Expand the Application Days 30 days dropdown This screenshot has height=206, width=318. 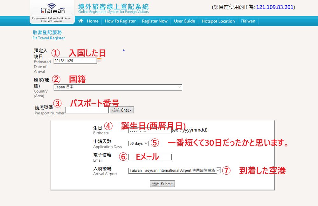[139, 143]
